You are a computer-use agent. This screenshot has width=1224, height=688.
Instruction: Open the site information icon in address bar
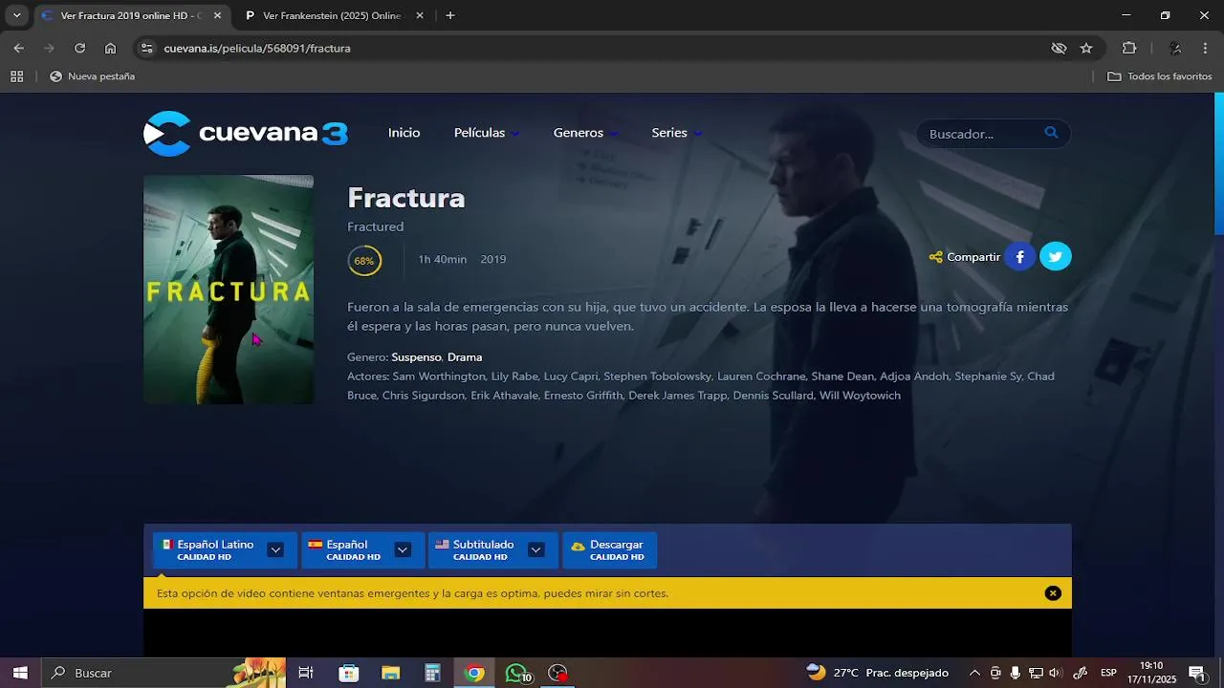(145, 48)
